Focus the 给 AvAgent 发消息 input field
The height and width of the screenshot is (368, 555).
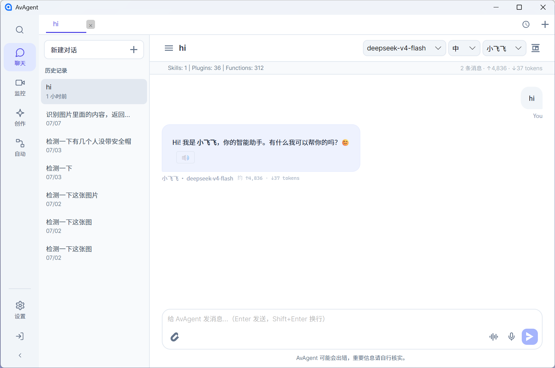352,319
